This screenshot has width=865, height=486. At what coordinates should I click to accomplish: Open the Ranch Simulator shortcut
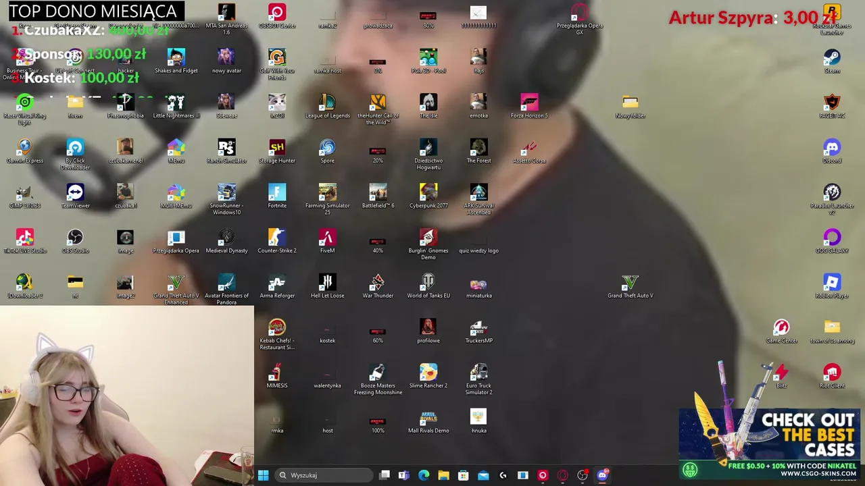[x=226, y=151]
